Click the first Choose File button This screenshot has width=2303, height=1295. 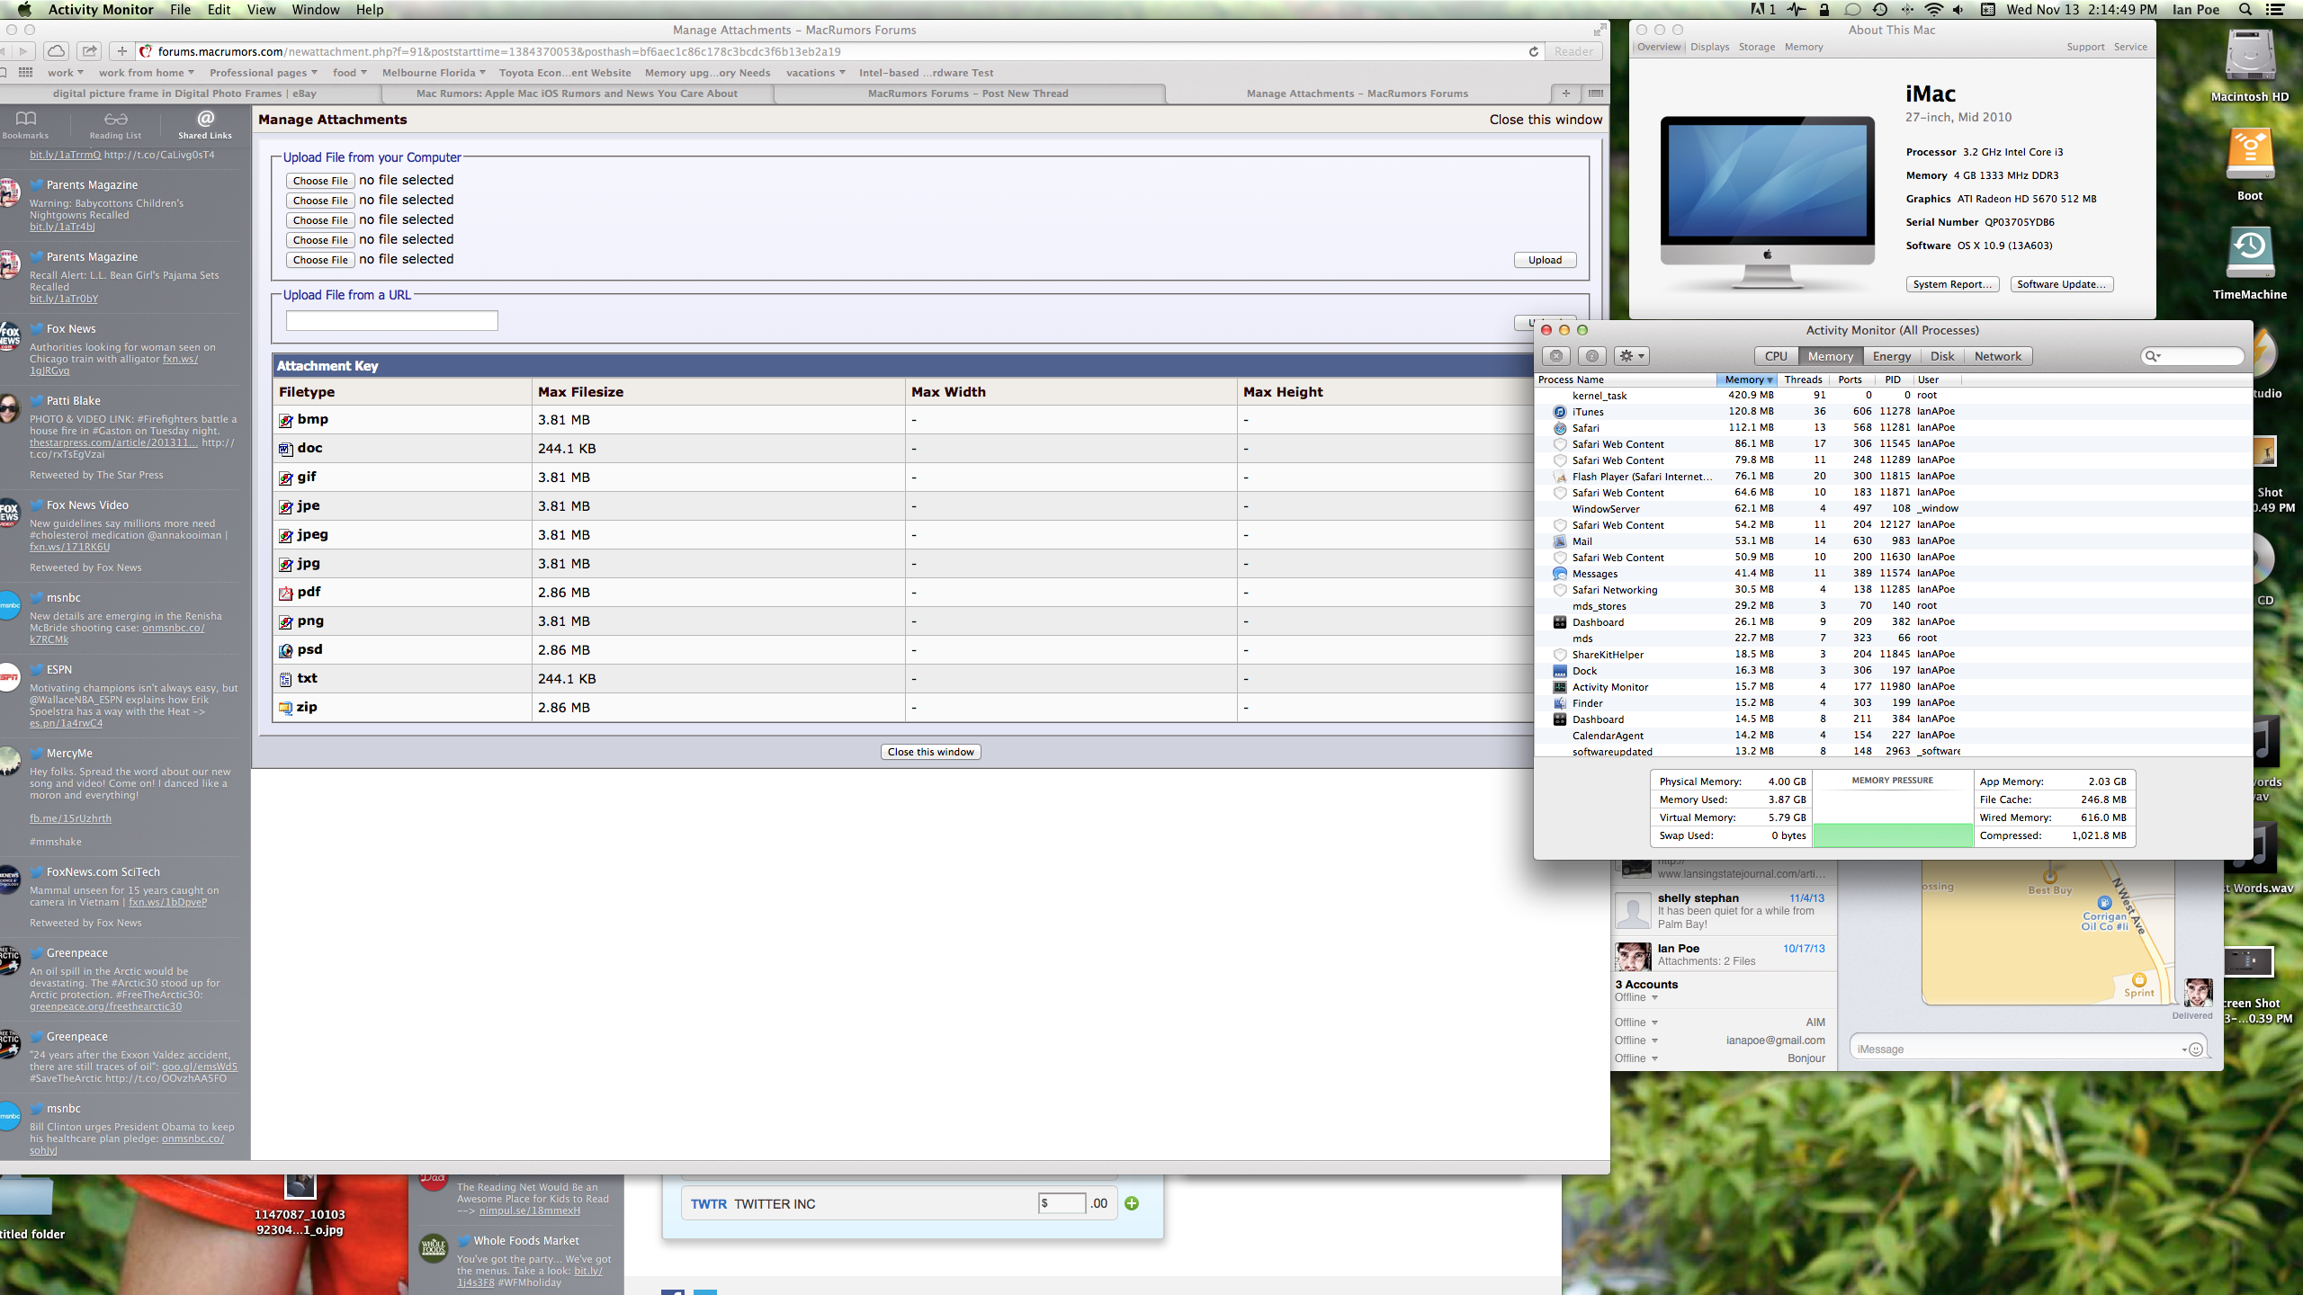[x=320, y=181]
